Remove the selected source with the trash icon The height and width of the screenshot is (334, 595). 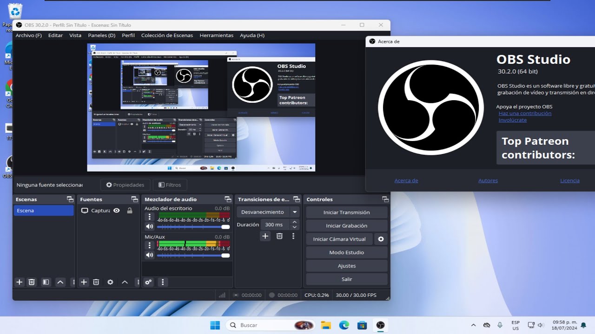click(96, 282)
